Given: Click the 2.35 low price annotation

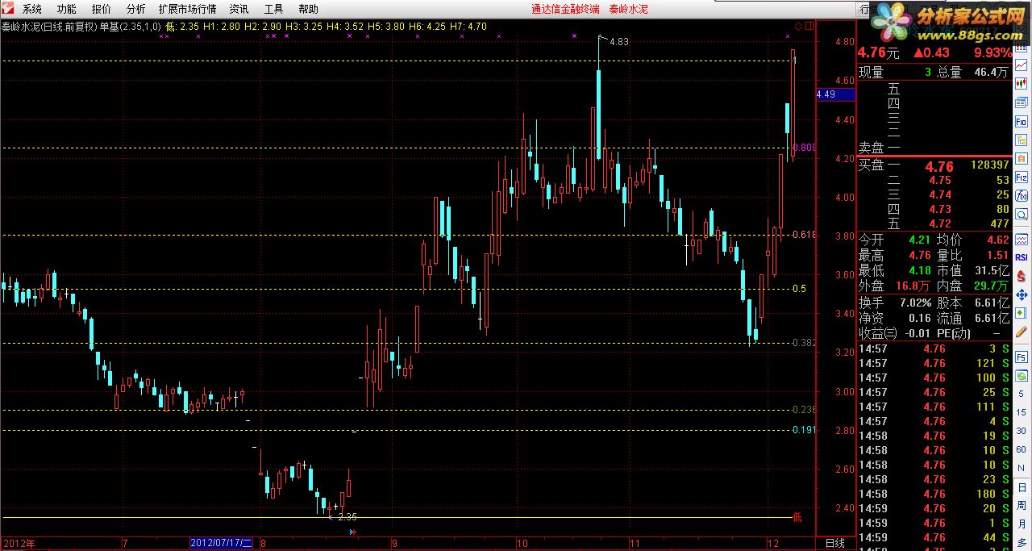Looking at the screenshot, I should (x=347, y=516).
